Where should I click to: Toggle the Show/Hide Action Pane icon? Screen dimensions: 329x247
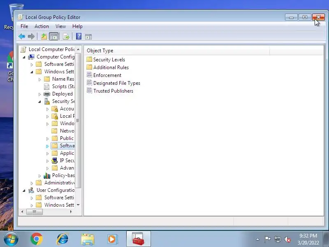(x=88, y=37)
